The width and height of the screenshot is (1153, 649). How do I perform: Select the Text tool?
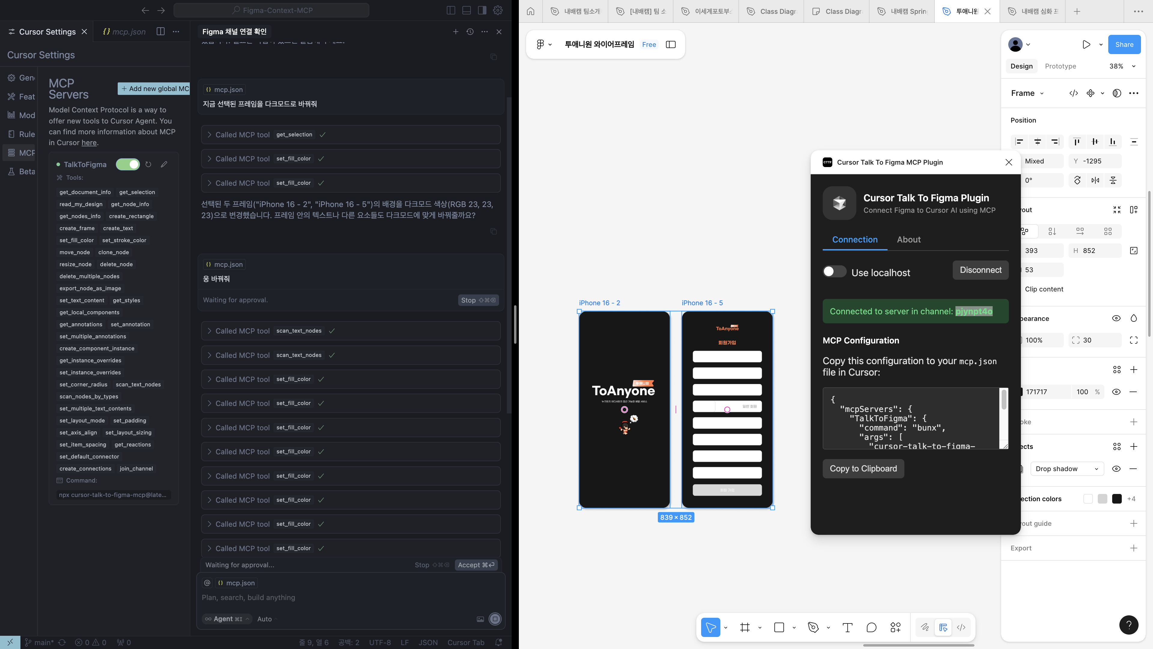(x=847, y=627)
